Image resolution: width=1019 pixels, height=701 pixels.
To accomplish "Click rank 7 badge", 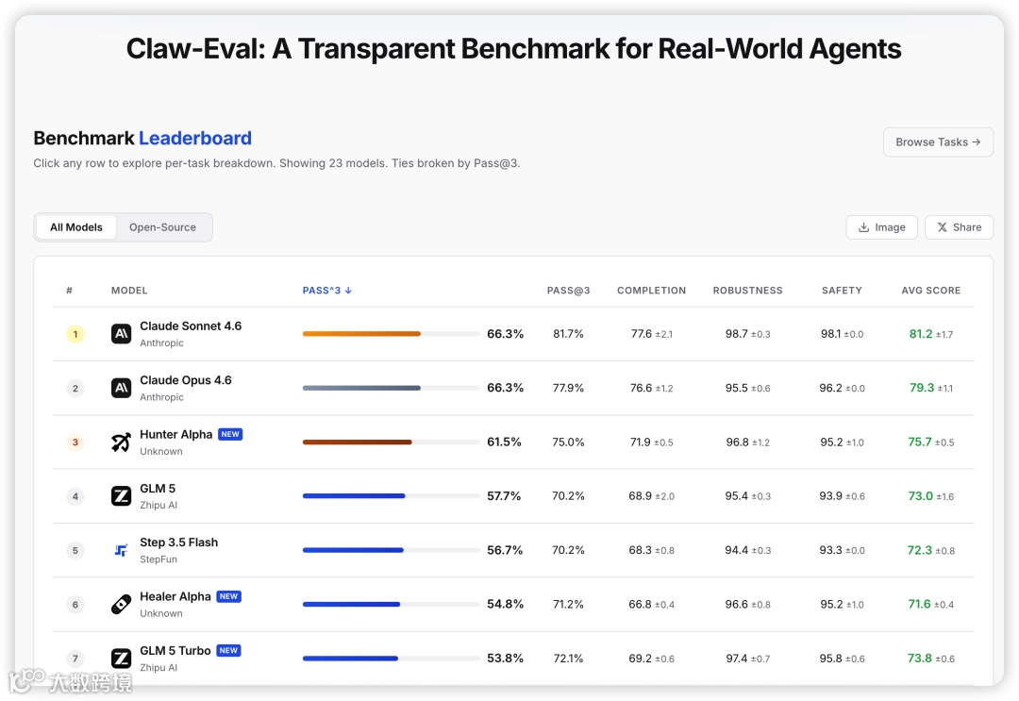I will [75, 659].
